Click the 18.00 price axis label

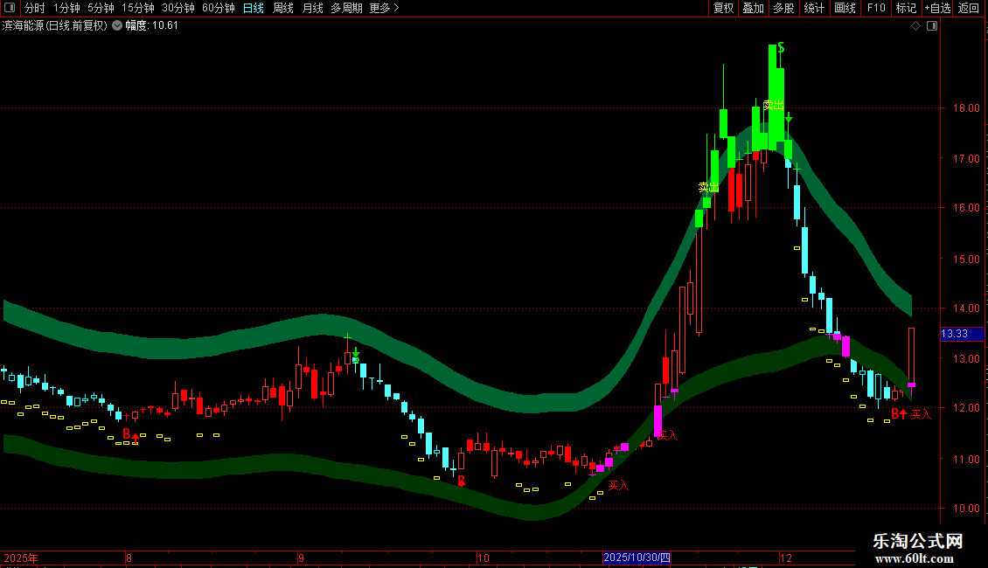click(x=966, y=108)
